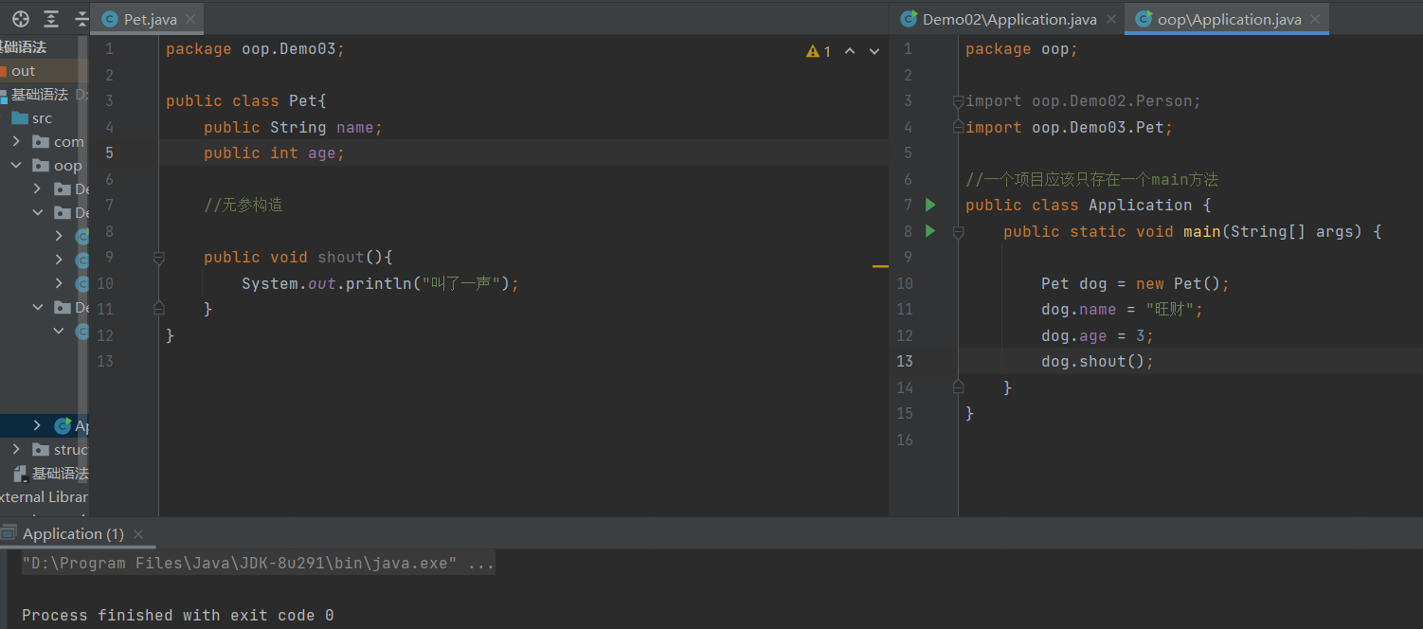This screenshot has height=629, width=1423.
Task: Collapse the oop package chevron
Action: [x=16, y=166]
